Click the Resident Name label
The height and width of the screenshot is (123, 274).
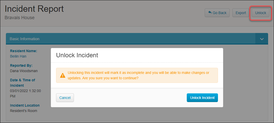(x=24, y=51)
